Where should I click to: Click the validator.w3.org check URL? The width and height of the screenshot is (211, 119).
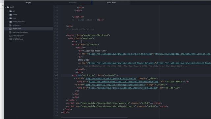(111, 79)
